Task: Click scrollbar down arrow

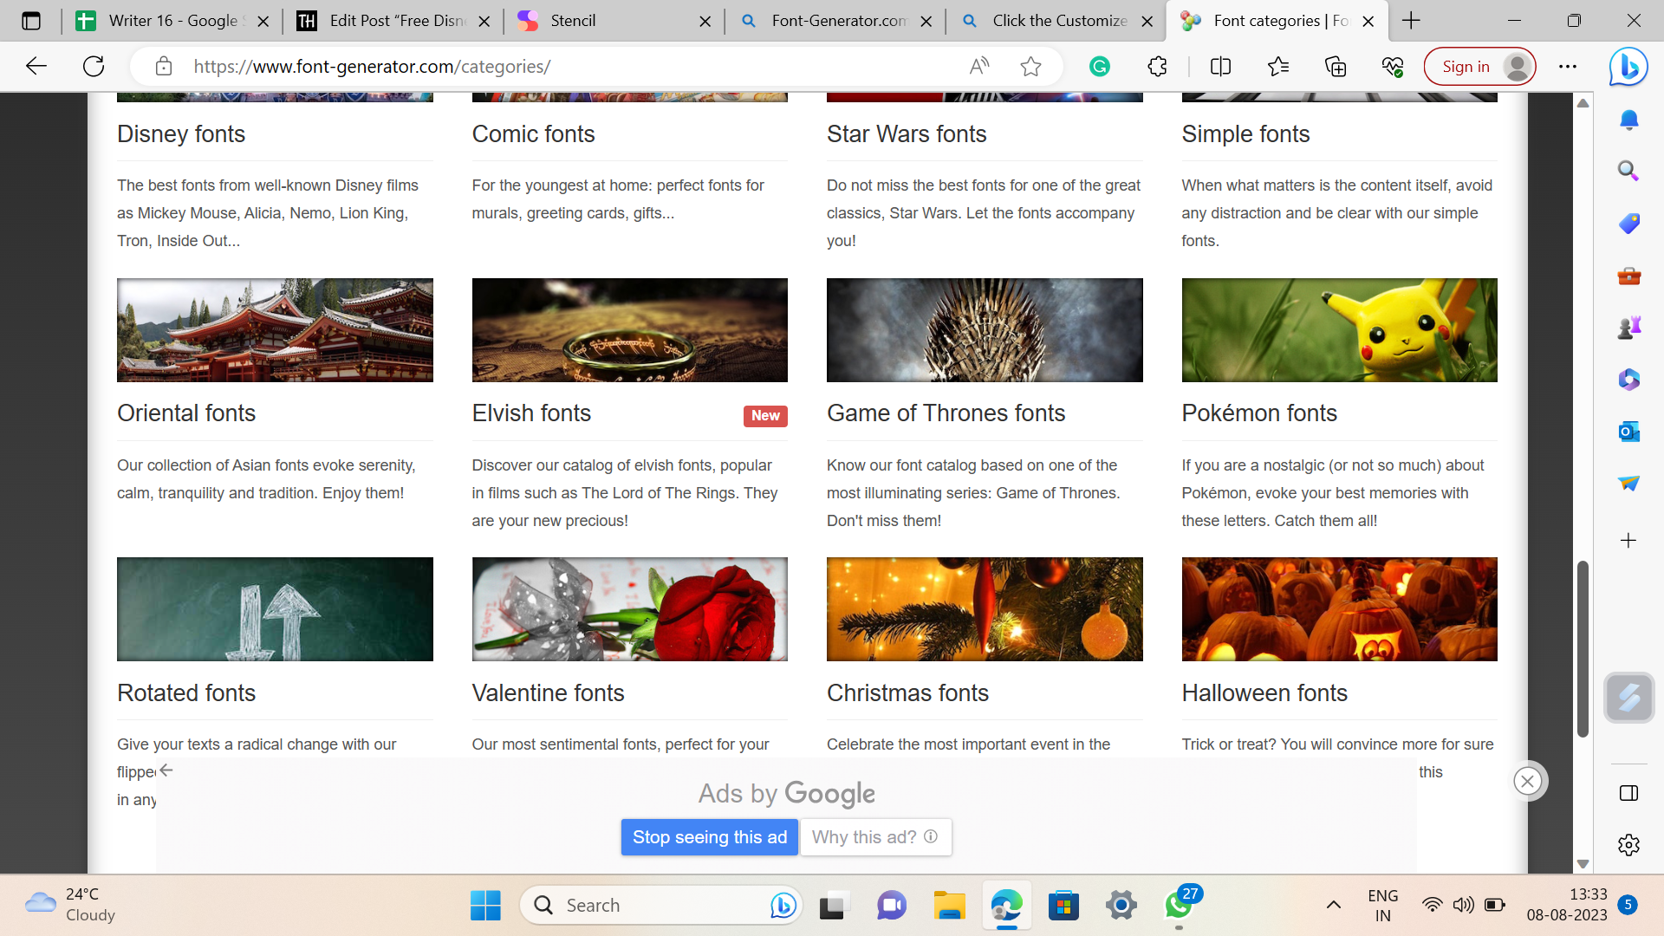Action: [x=1583, y=864]
